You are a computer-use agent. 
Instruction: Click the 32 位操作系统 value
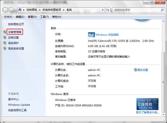coord(97,51)
